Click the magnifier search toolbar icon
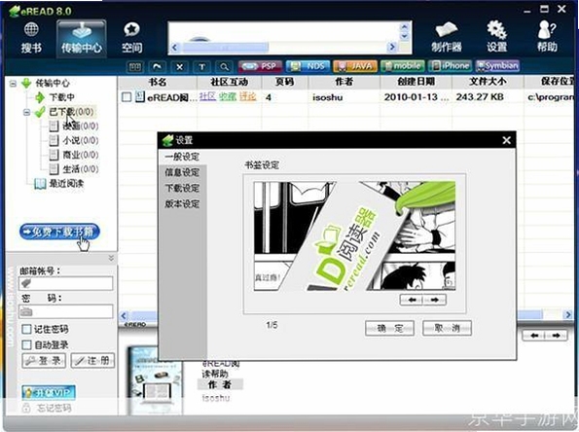Image resolution: width=579 pixels, height=432 pixels. click(224, 67)
